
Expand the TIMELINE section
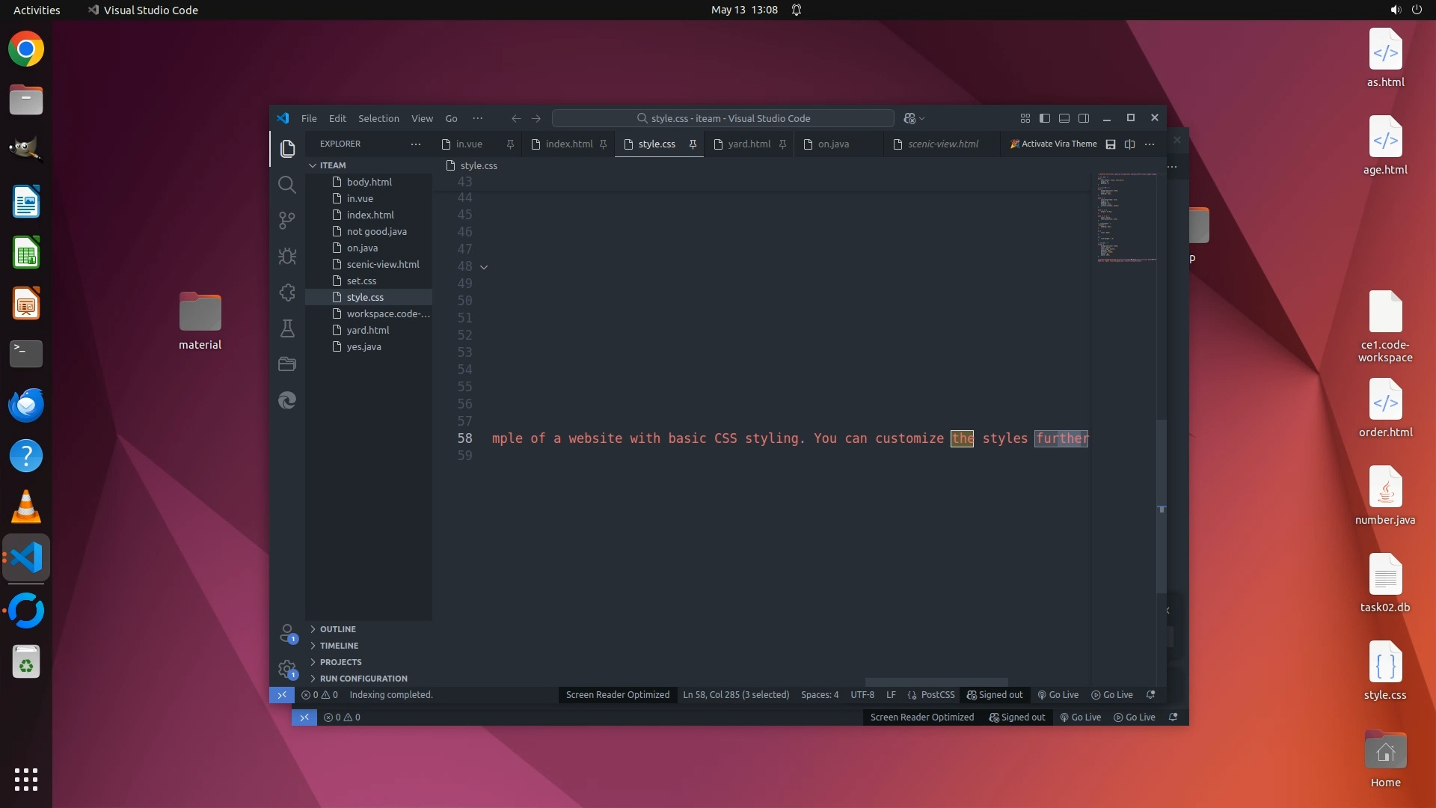click(339, 646)
